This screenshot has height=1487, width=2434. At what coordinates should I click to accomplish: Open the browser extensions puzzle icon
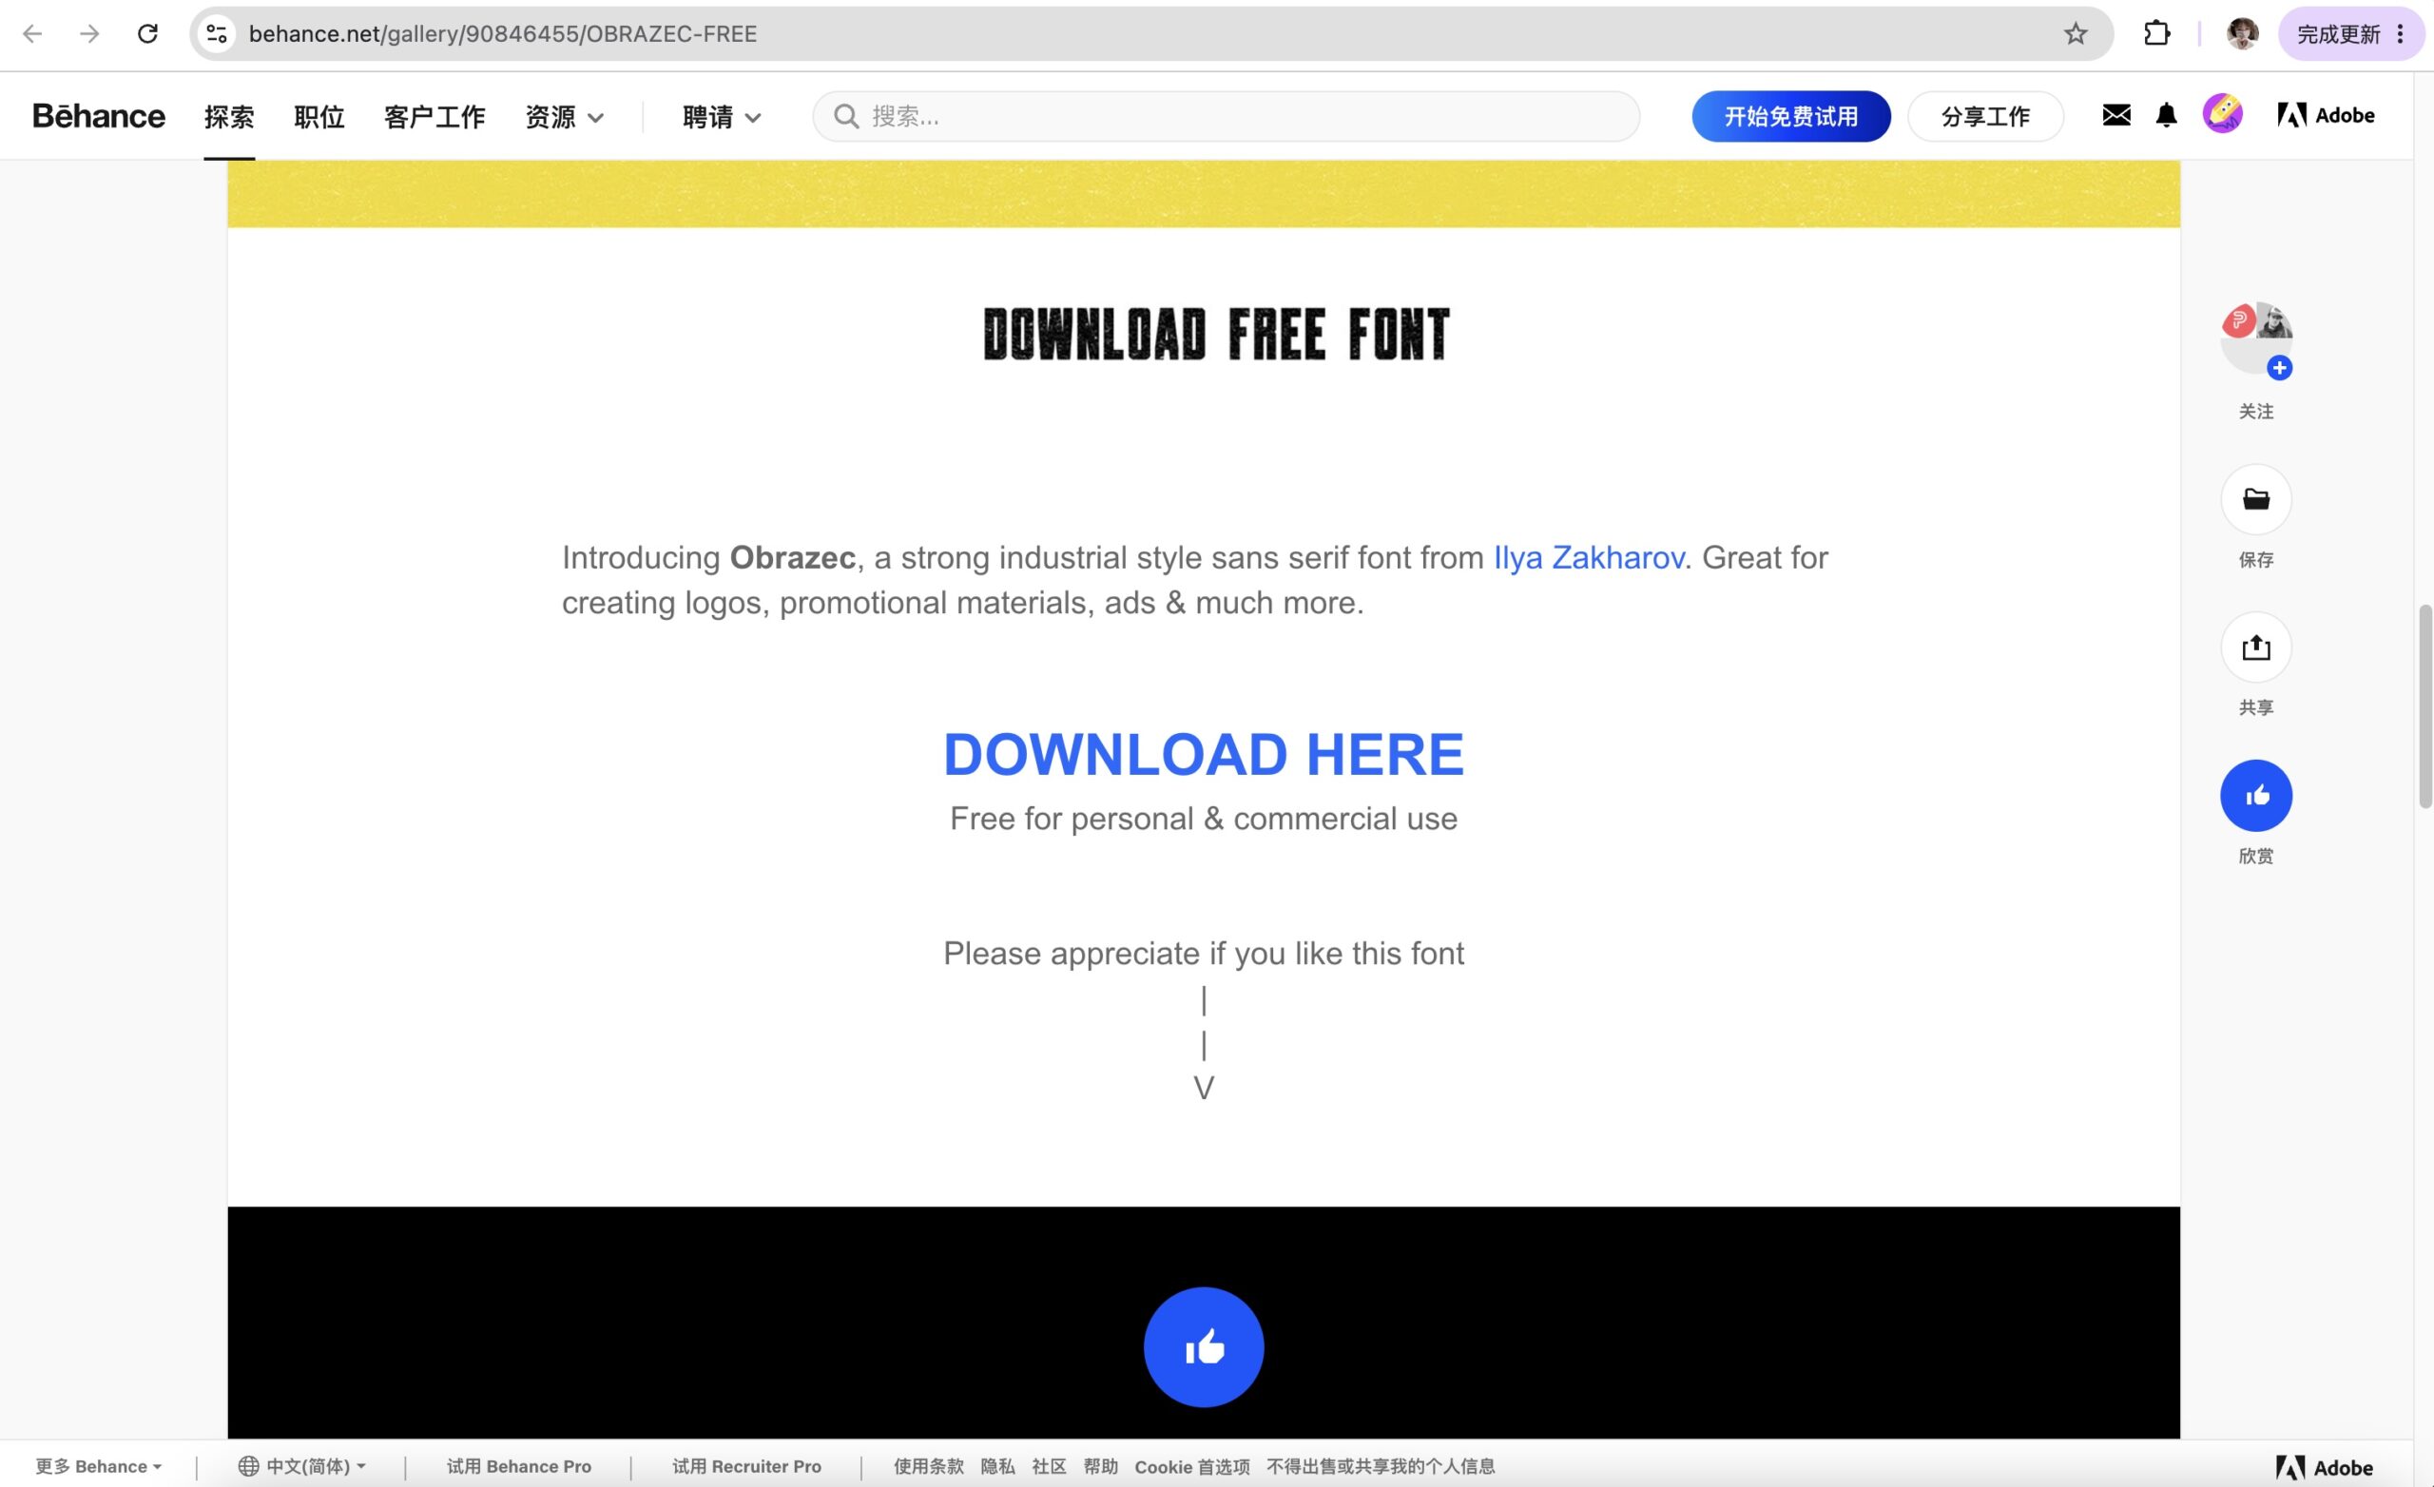[2156, 33]
